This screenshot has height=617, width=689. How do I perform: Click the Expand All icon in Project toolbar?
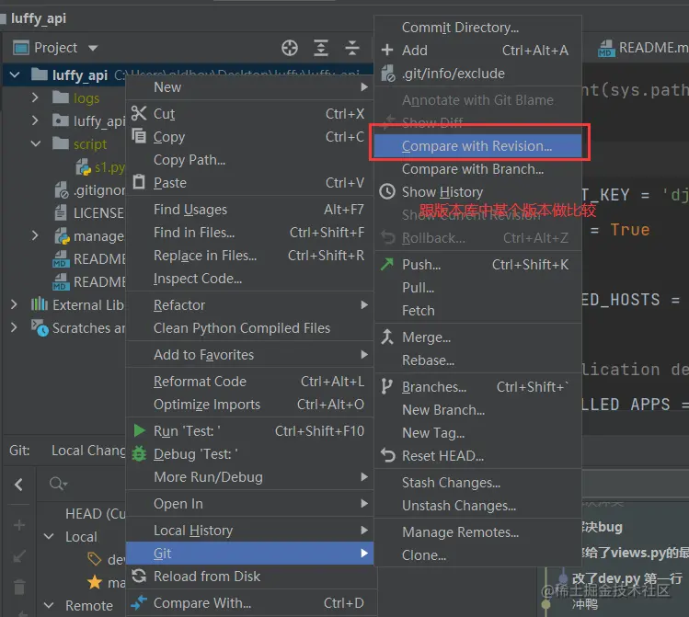click(x=321, y=48)
